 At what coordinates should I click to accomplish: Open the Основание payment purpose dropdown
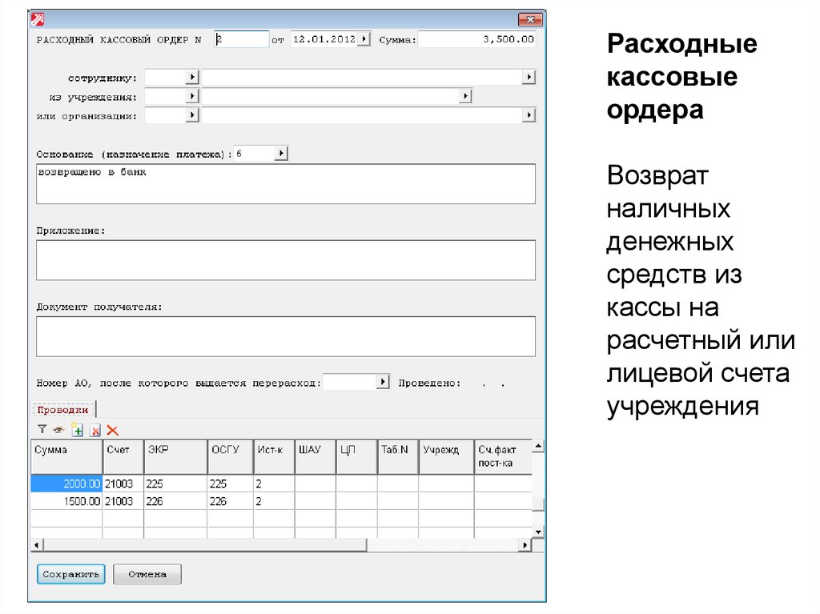[280, 153]
